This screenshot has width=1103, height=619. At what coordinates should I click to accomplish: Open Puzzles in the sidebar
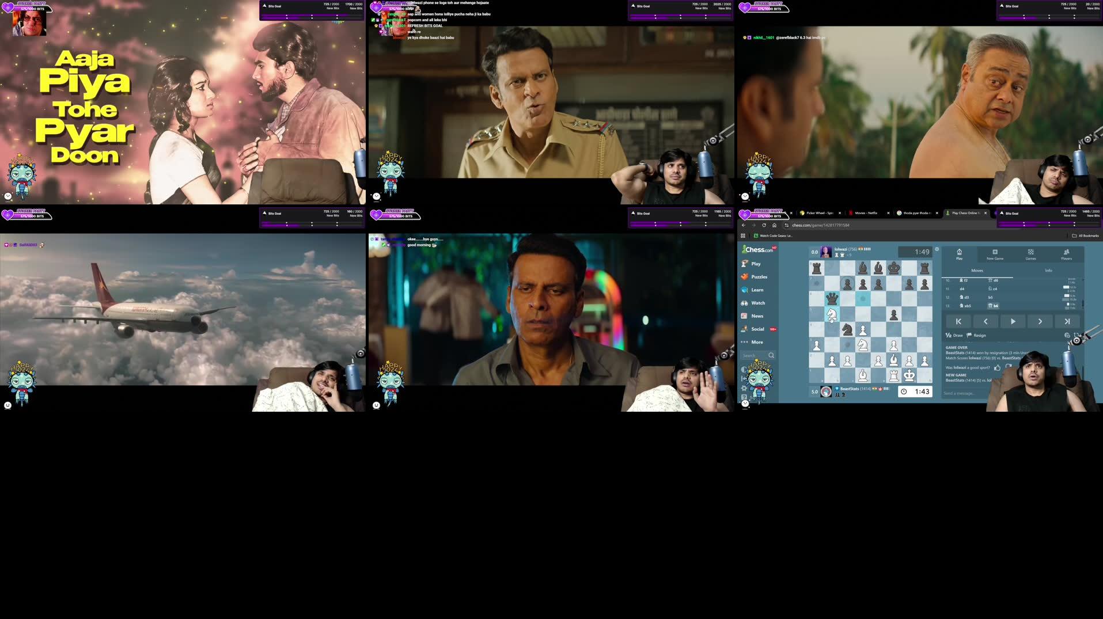point(754,277)
